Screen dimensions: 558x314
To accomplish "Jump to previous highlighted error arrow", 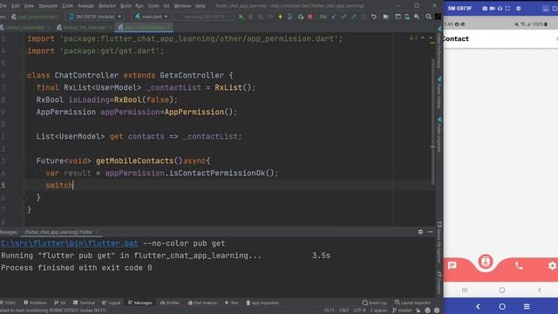I will pos(422,38).
